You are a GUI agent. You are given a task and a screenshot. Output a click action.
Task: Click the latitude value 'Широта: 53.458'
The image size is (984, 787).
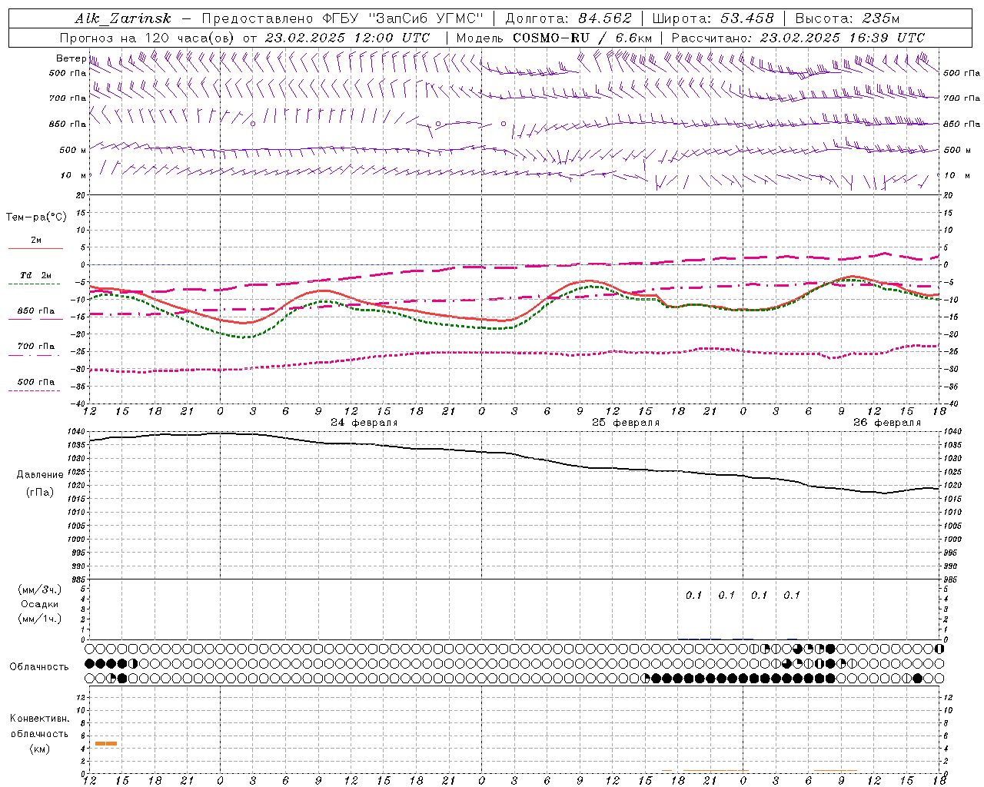713,18
